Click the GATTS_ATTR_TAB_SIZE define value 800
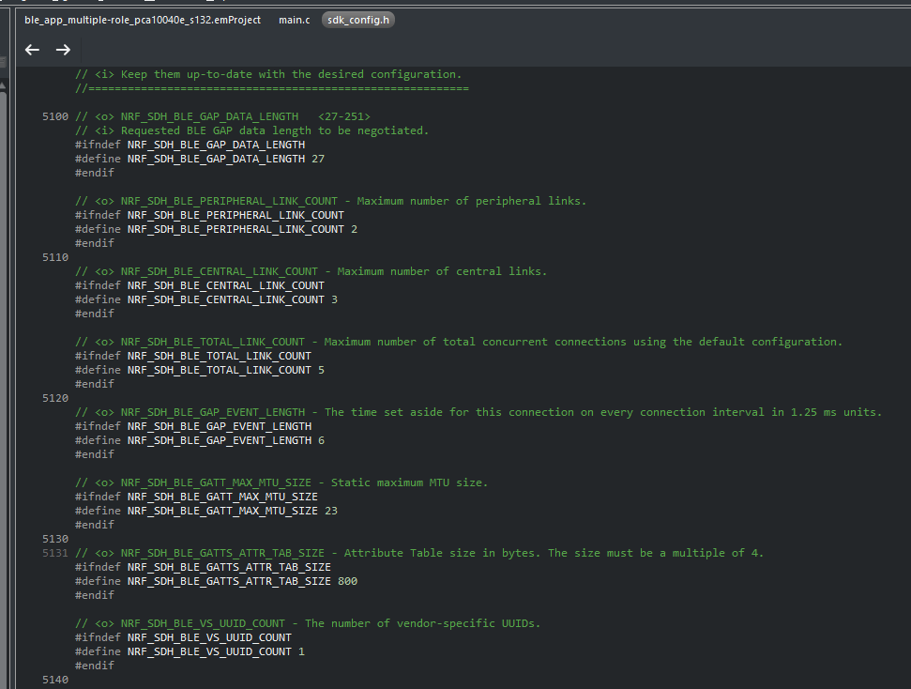This screenshot has width=911, height=689. tap(347, 581)
